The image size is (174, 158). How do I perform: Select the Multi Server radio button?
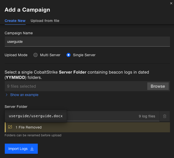click(x=36, y=55)
